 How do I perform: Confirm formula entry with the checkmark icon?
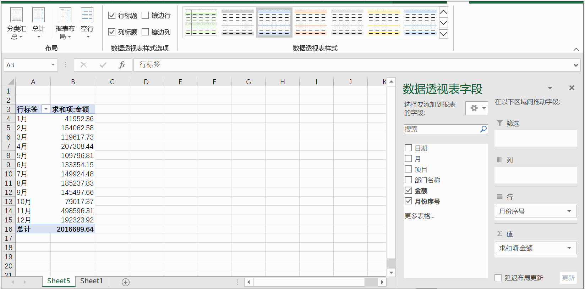[103, 65]
